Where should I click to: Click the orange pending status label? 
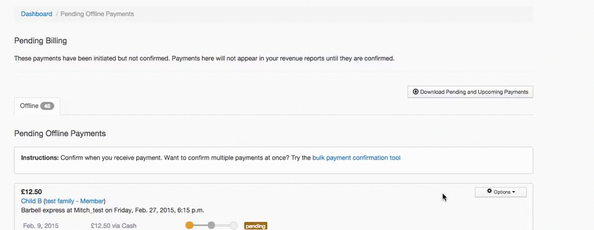click(256, 226)
